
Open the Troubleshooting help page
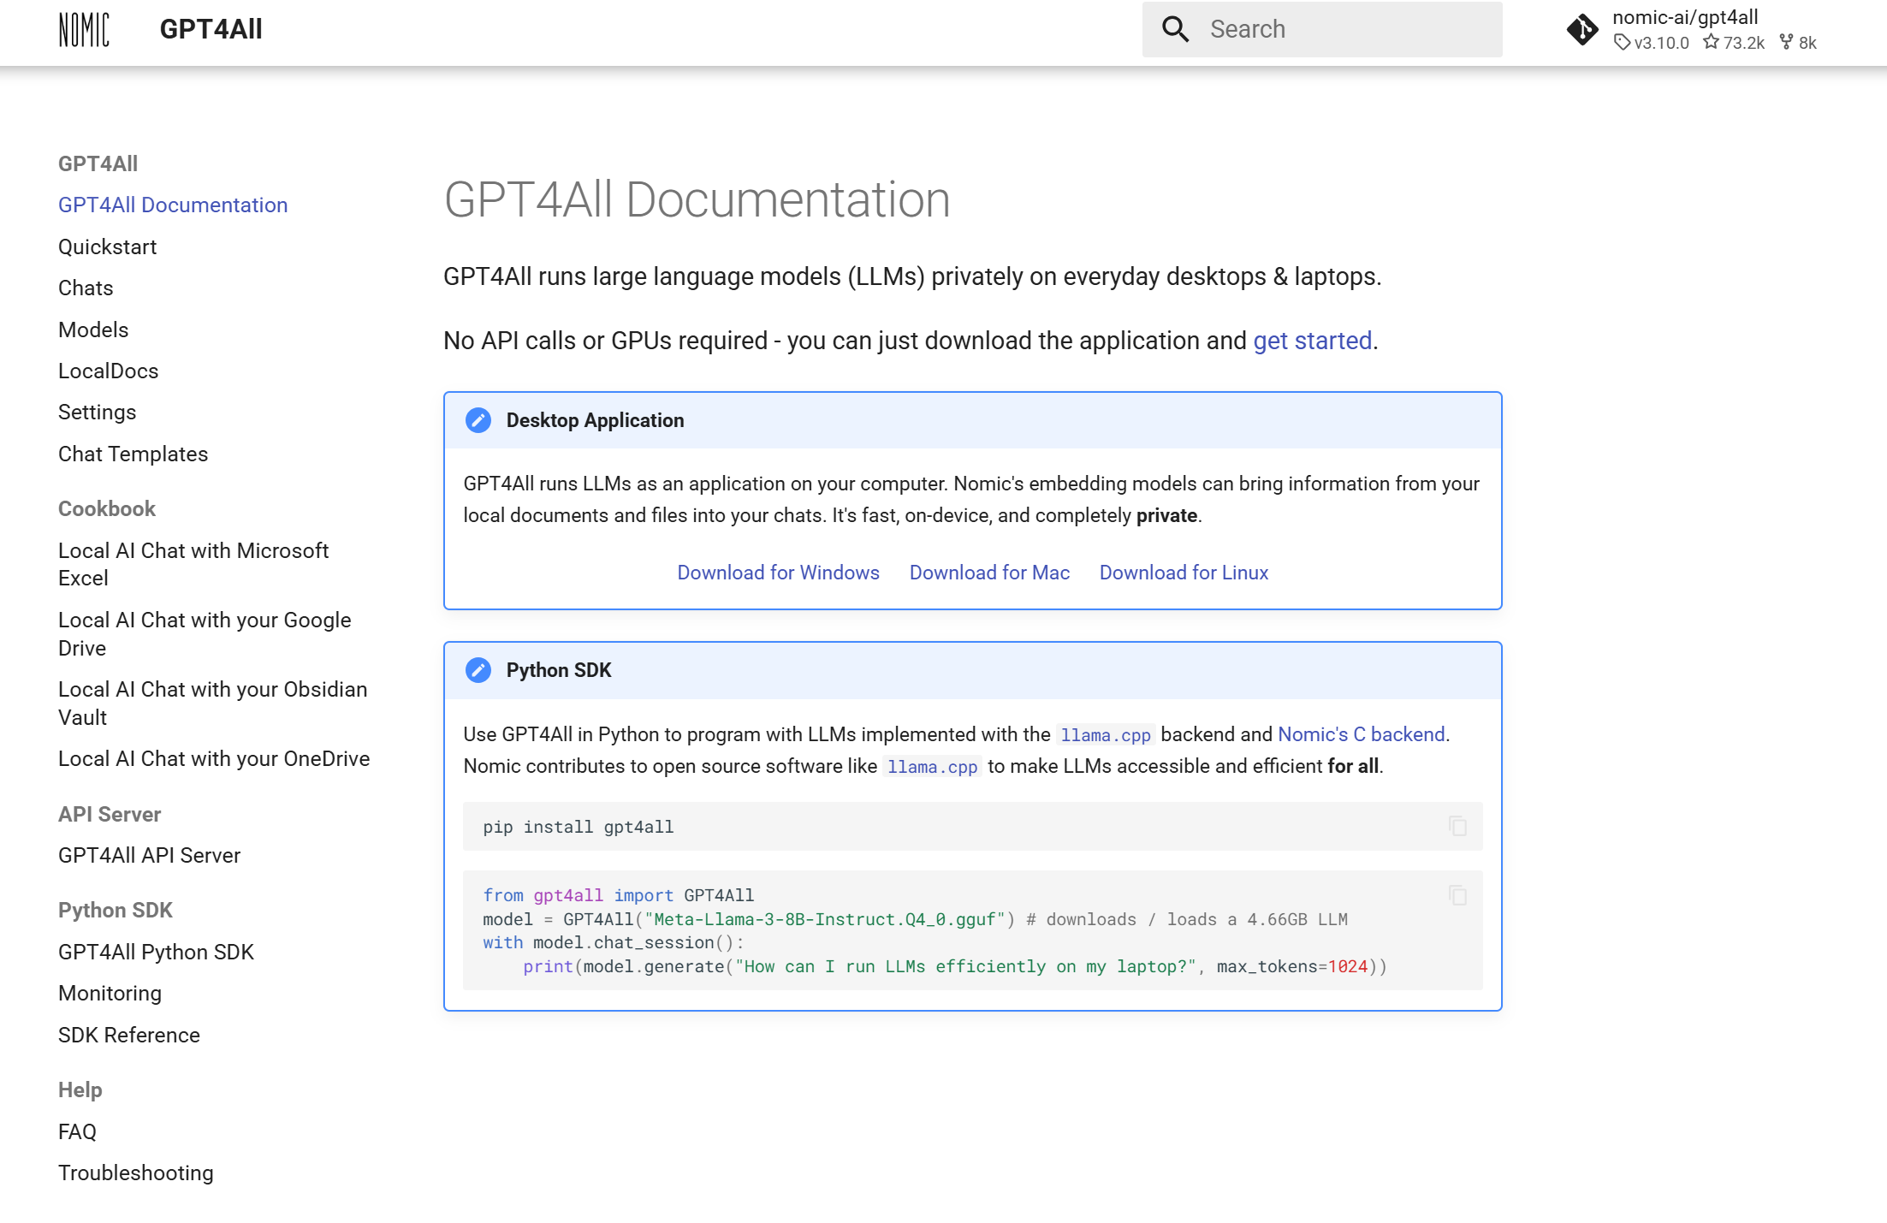[x=135, y=1173]
